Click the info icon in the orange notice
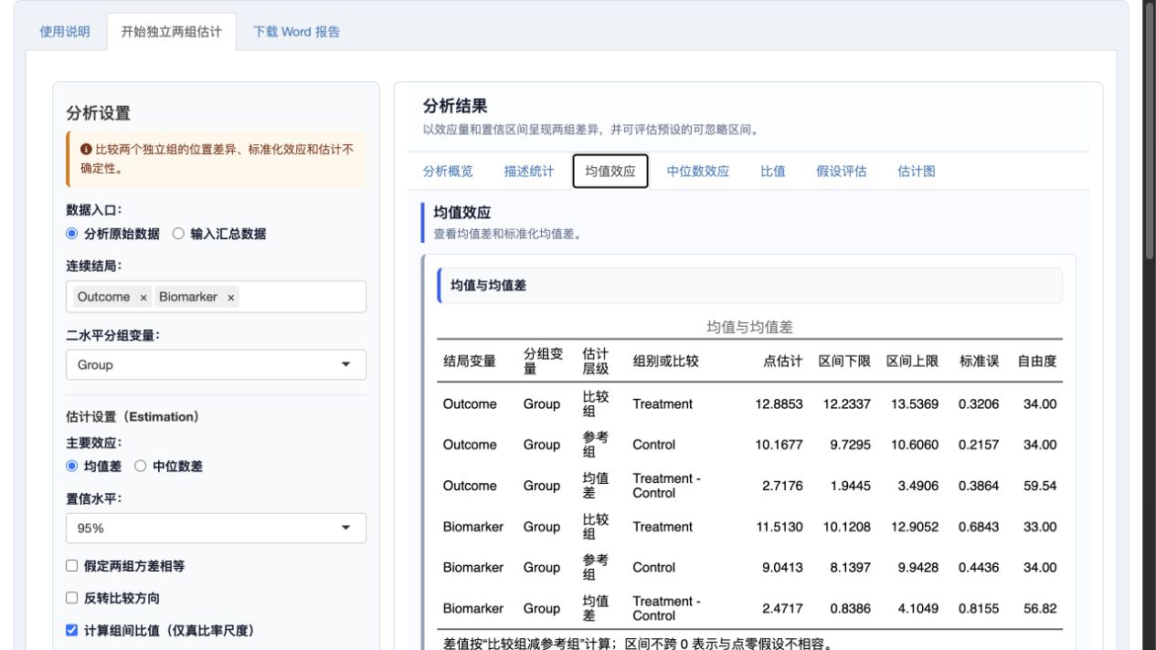Viewport: 1156px width, 650px height. (x=86, y=149)
